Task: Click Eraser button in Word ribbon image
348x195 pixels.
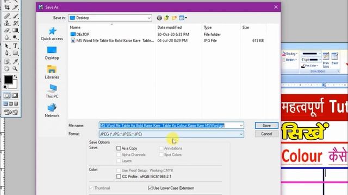Action: click(335, 58)
